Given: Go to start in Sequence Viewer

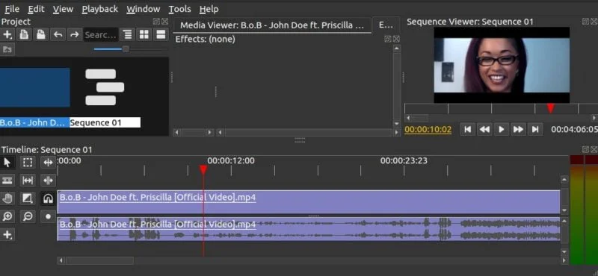Looking at the screenshot, I should pos(468,130).
